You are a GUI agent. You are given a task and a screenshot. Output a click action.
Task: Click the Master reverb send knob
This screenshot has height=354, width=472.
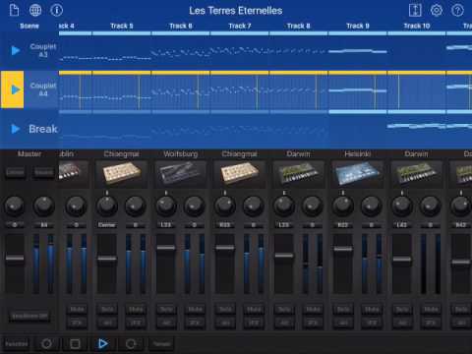44,206
